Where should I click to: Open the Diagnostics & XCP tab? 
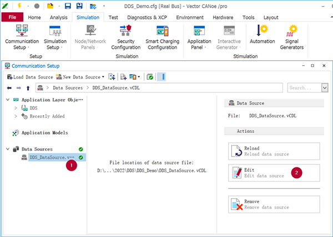pyautogui.click(x=147, y=17)
